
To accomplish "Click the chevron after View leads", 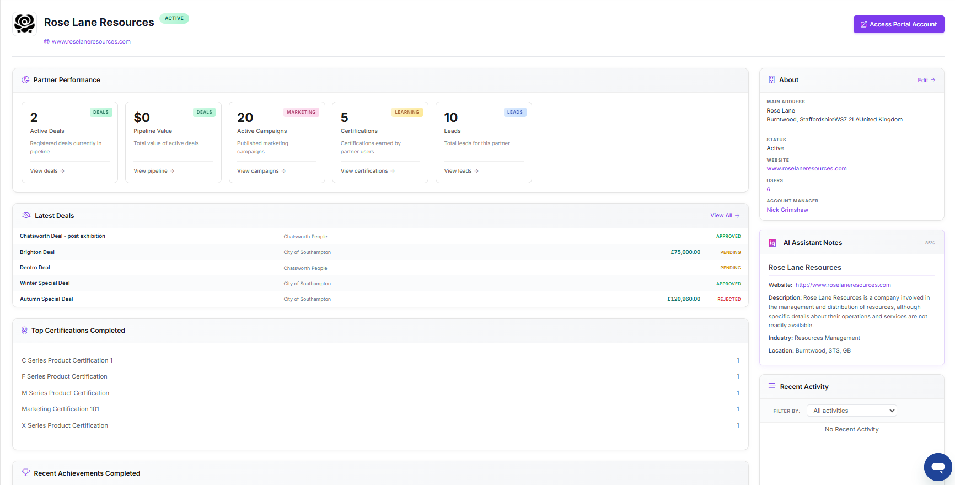I will 477,171.
